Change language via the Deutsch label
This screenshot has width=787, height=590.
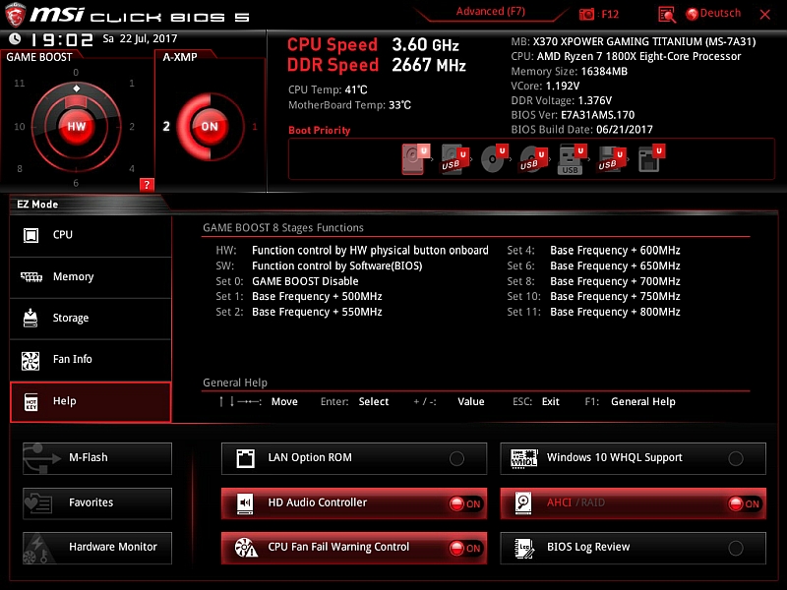[720, 13]
